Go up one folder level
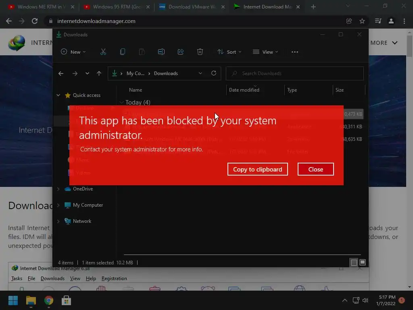413x310 pixels. click(x=99, y=73)
